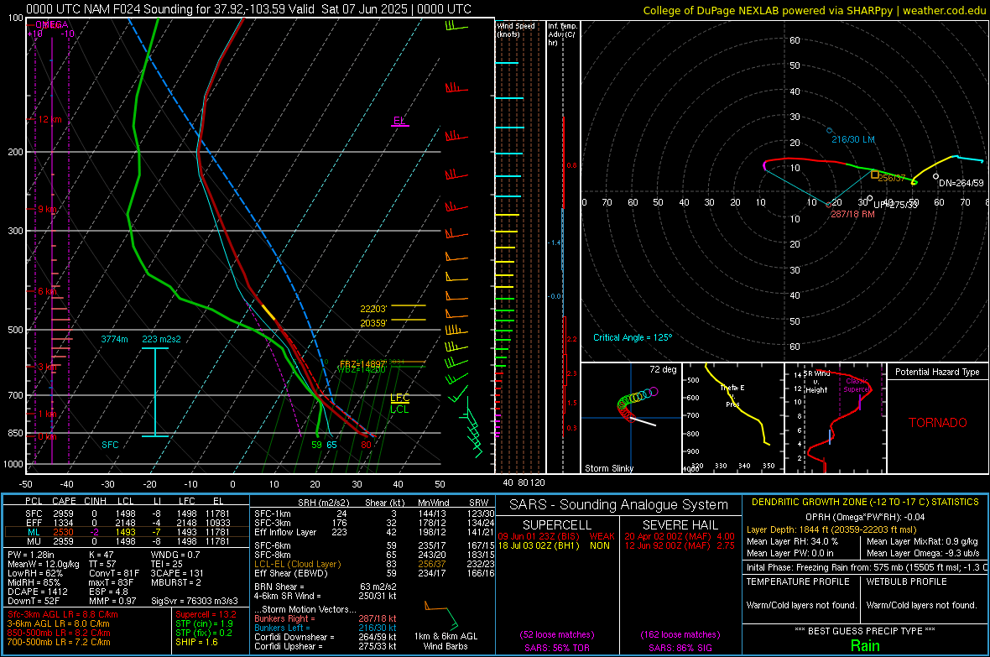Click the DENDRITIC GROWTH ZONE STATISTICS header

[865, 502]
